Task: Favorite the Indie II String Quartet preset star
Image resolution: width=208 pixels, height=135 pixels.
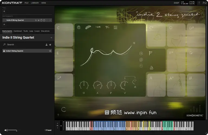Action: tap(50, 51)
